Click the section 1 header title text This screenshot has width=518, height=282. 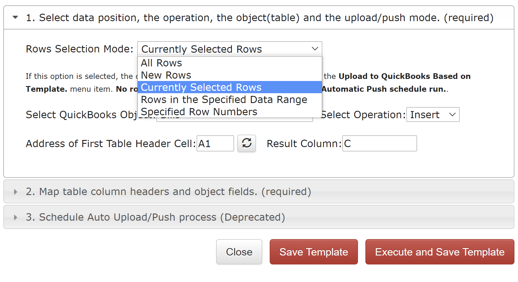click(x=260, y=18)
